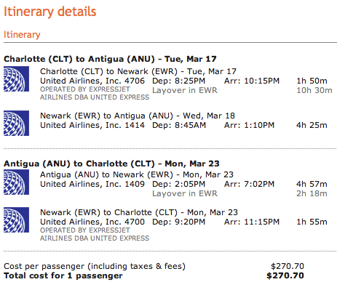Screen dimensions: 337x290
Task: Select the orange Itinerary section label
Action: (22, 34)
